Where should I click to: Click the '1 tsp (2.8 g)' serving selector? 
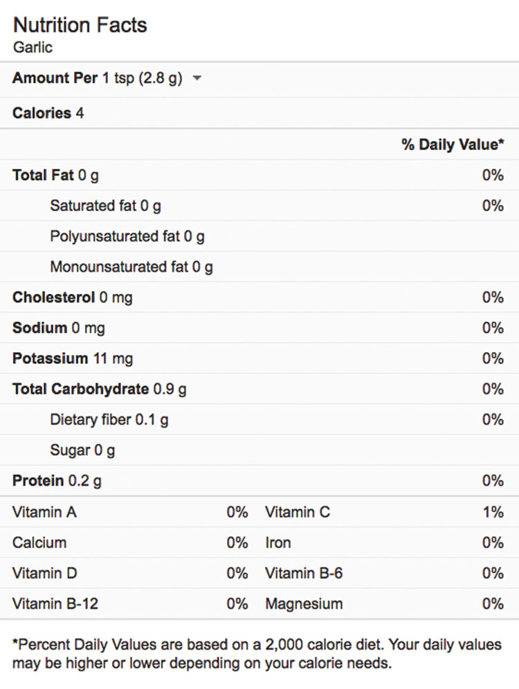(142, 78)
